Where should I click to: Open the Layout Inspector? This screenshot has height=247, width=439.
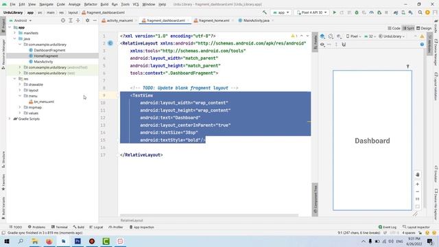click(416, 227)
